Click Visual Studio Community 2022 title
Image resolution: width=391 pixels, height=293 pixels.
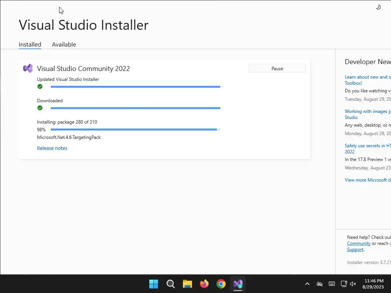(84, 69)
